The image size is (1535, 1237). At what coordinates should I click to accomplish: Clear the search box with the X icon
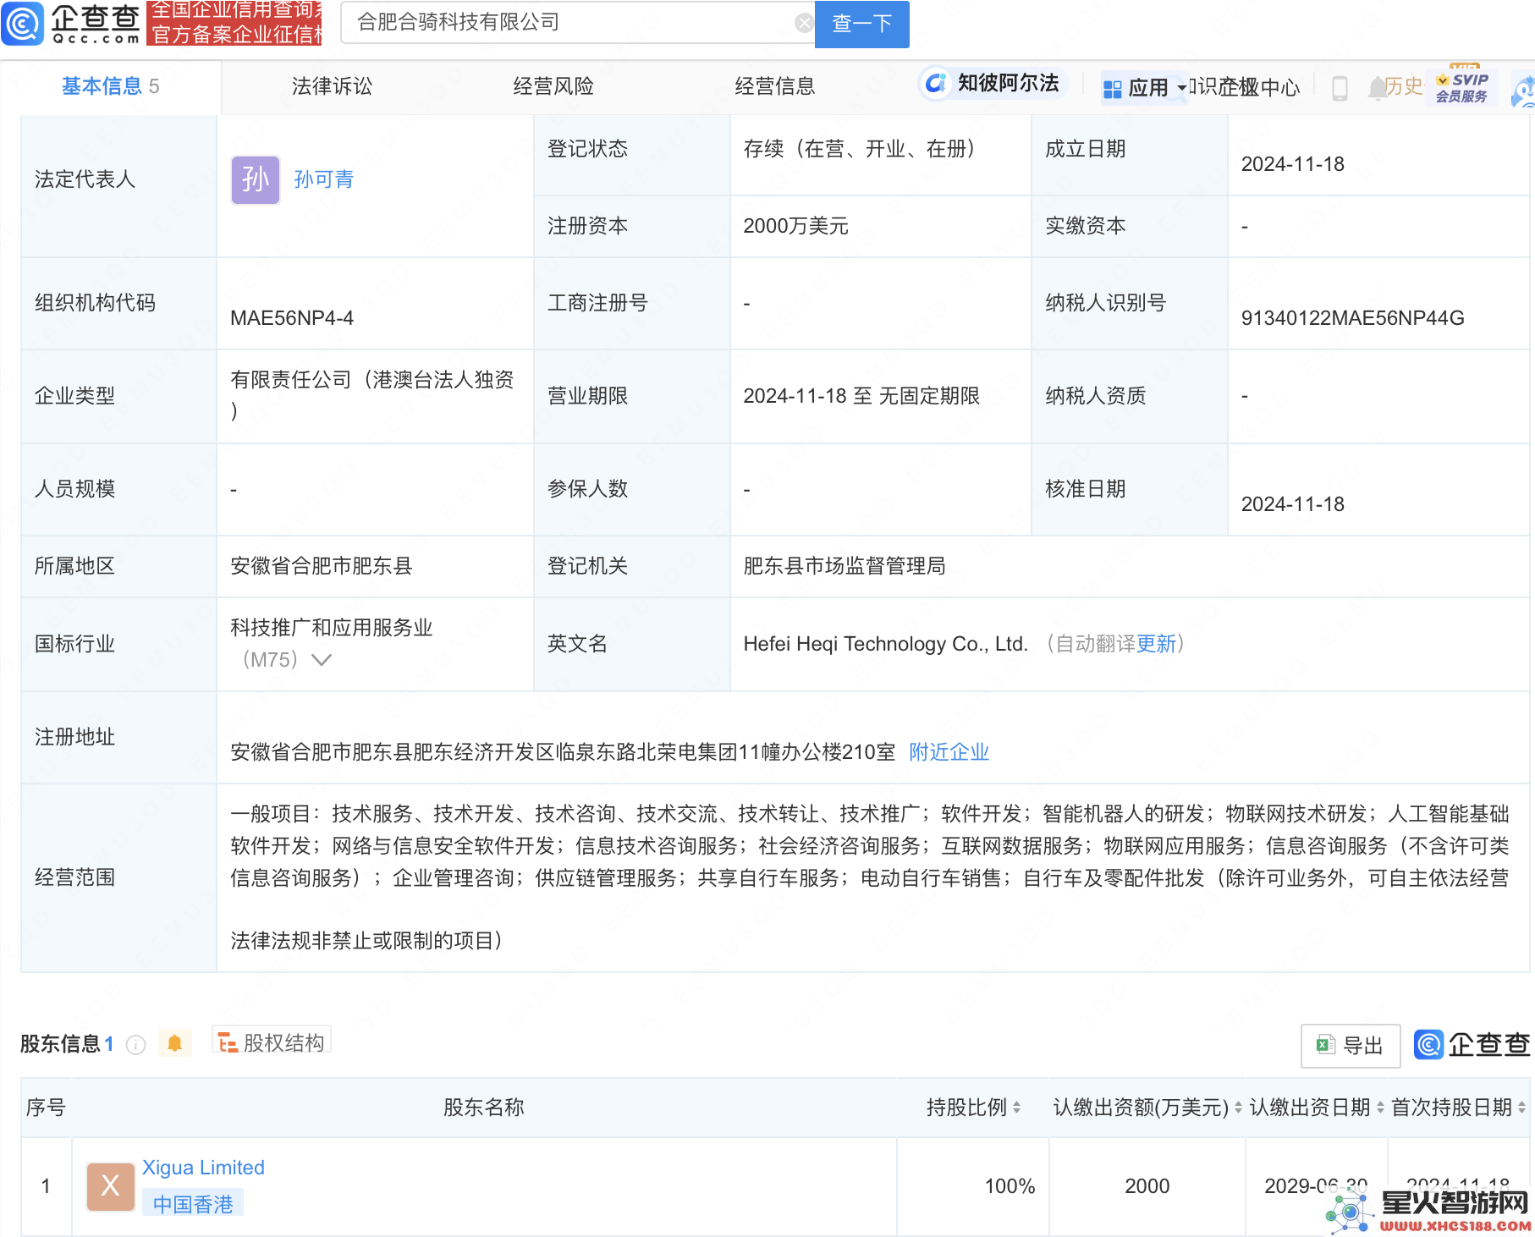pos(804,23)
